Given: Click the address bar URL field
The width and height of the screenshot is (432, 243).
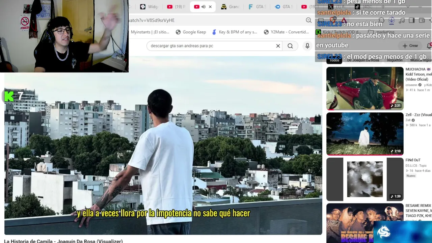Looking at the screenshot, I should 216,20.
